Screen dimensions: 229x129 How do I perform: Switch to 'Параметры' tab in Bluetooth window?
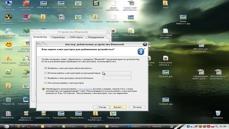tap(58, 37)
